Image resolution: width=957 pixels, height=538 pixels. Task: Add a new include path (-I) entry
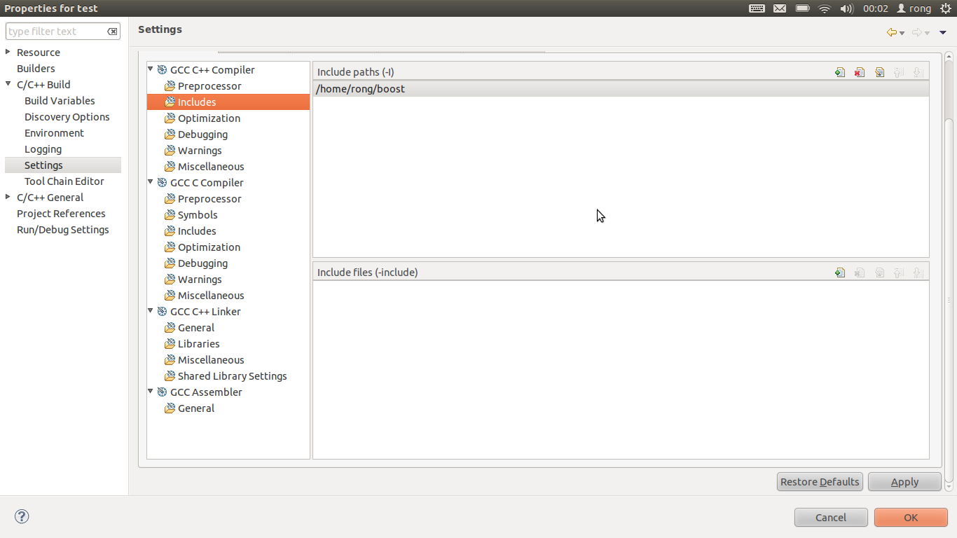[x=840, y=72]
